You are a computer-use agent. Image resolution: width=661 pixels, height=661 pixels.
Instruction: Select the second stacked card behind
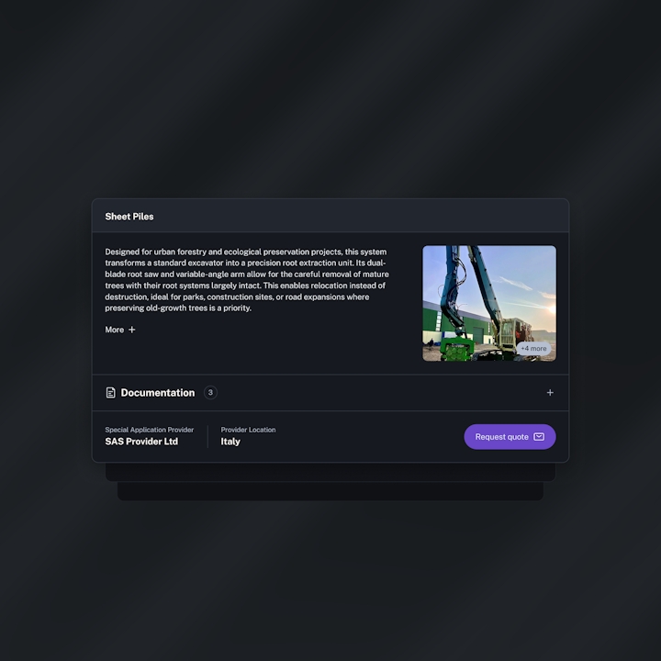[x=330, y=472]
